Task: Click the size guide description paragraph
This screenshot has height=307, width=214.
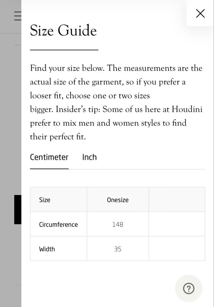Action: (x=116, y=102)
